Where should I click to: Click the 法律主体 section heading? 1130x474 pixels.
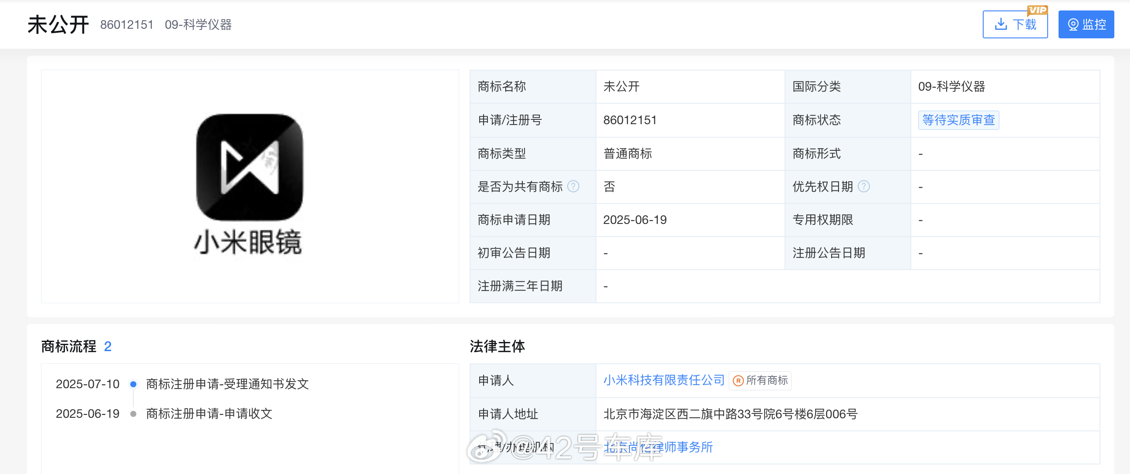497,346
